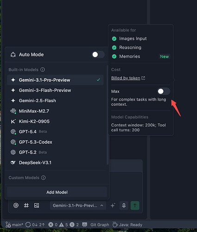Choose DeepSeek-V3.1 from the list

[x=55, y=162]
